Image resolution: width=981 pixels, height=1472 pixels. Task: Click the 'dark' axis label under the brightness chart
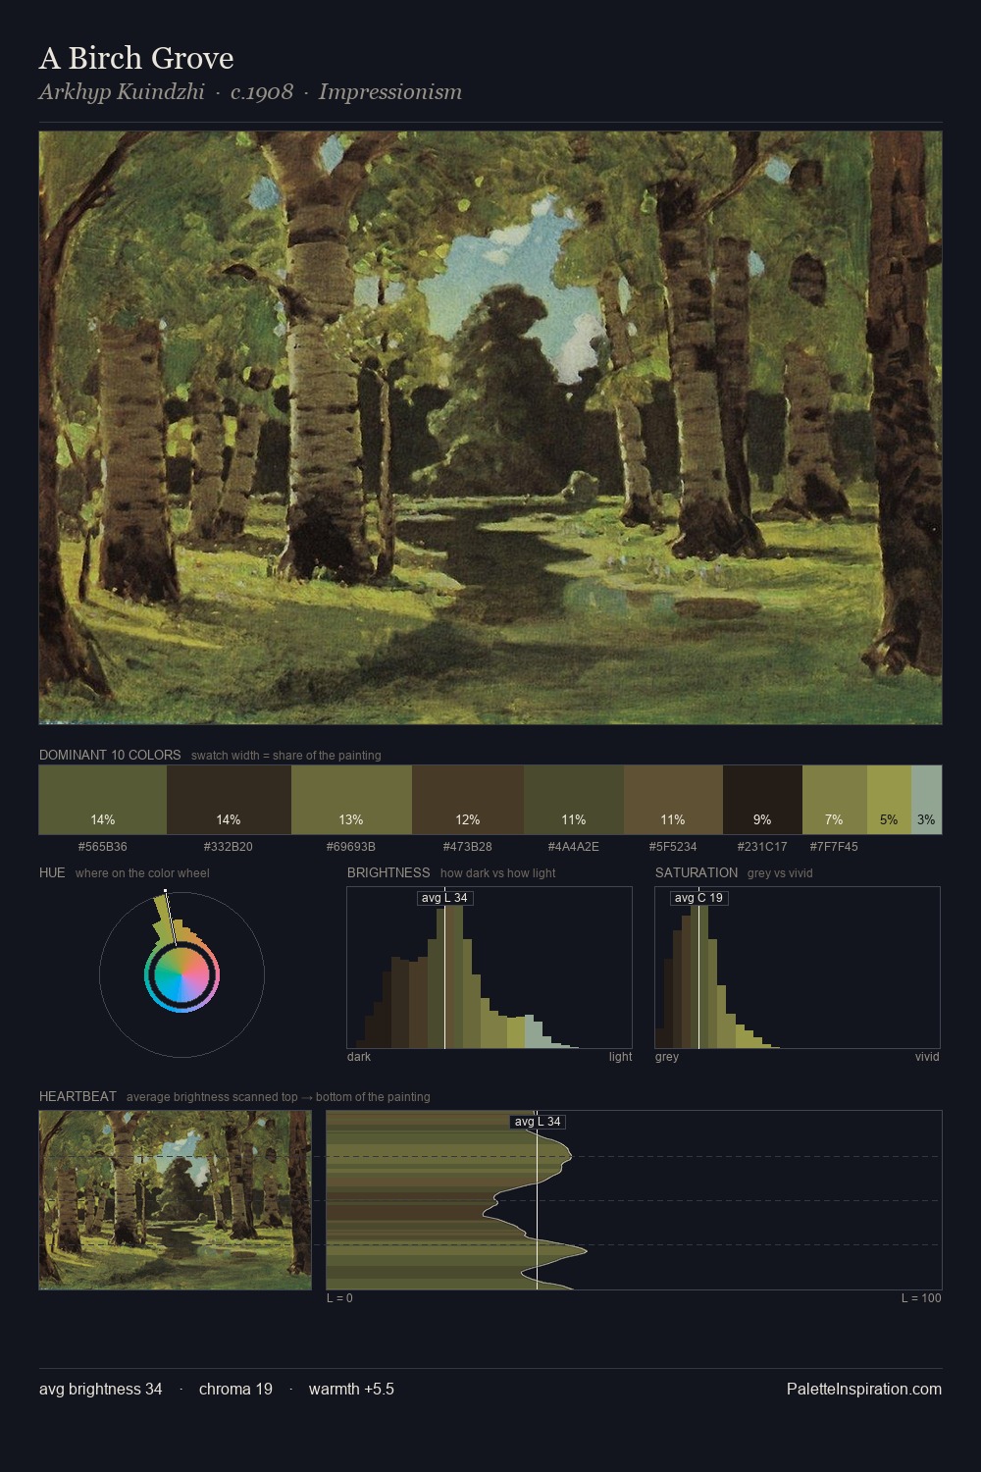coord(359,1057)
